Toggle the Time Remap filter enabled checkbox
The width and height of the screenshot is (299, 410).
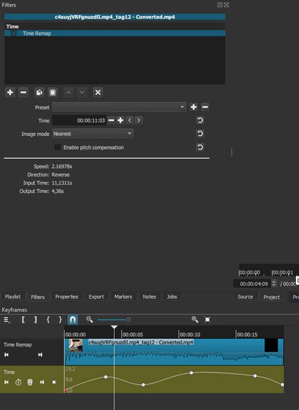pyautogui.click(x=13, y=33)
